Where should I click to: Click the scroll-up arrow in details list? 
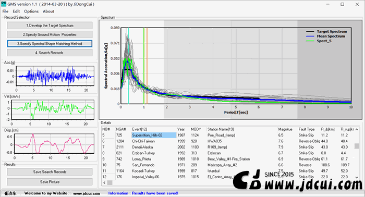tap(357, 129)
